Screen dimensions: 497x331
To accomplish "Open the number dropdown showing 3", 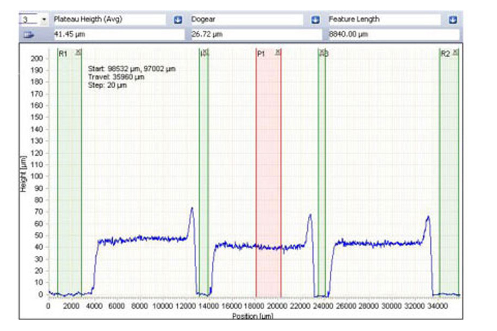I will pyautogui.click(x=44, y=20).
